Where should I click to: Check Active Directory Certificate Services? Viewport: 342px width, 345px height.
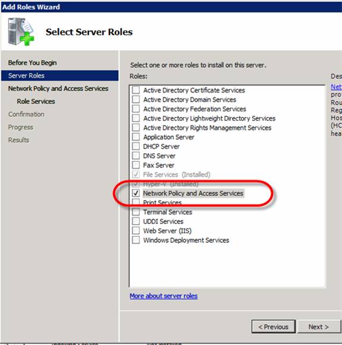(136, 90)
